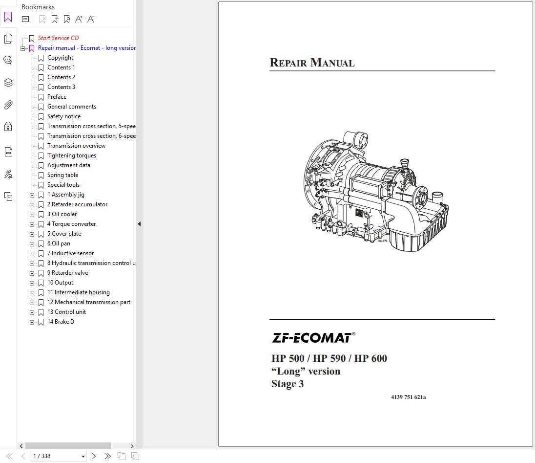
Task: Select the Copyright bookmark
Action: click(x=60, y=58)
